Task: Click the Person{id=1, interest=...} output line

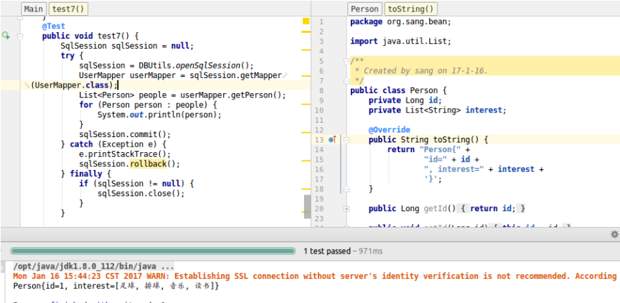Action: coord(116,286)
